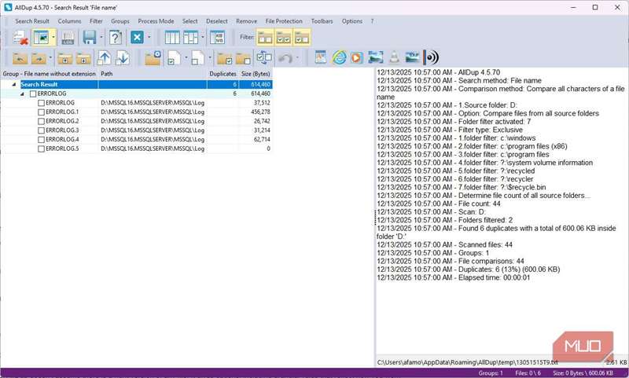Open dropdown arrow beside next group icon
629x378 pixels.
[x=50, y=58]
